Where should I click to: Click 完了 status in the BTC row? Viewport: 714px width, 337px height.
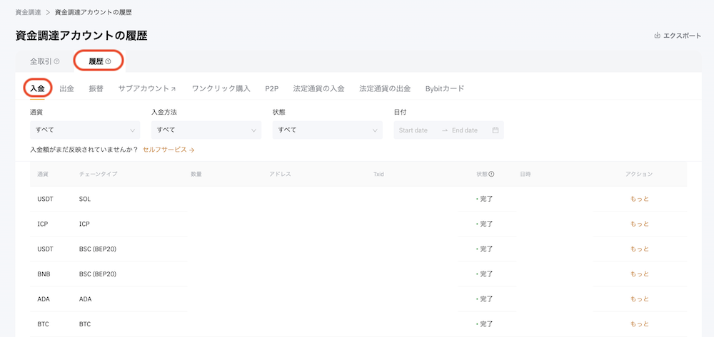(485, 324)
